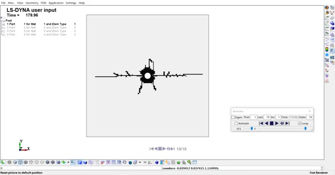
Task: Stop the animation in Animate dialog
Action: (272, 124)
